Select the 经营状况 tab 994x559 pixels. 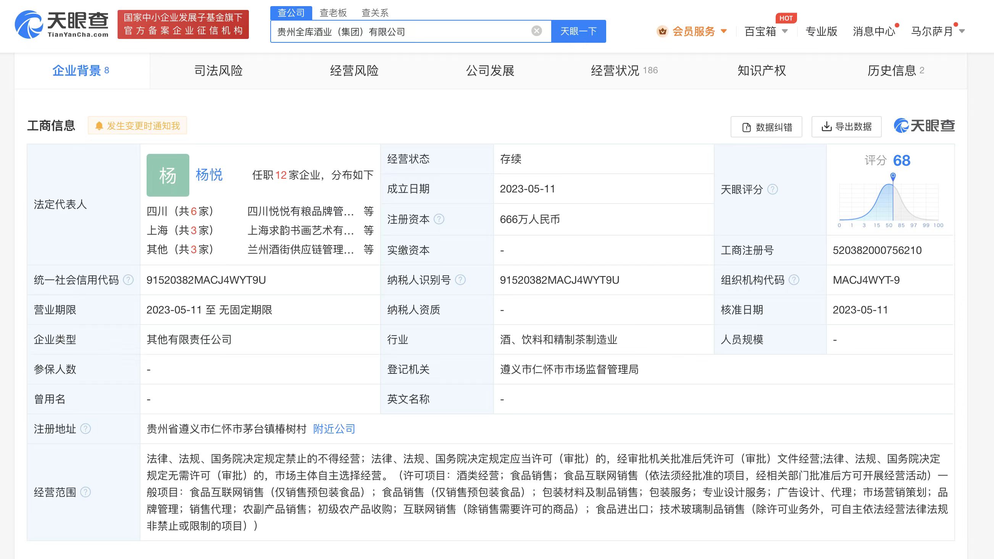(624, 71)
